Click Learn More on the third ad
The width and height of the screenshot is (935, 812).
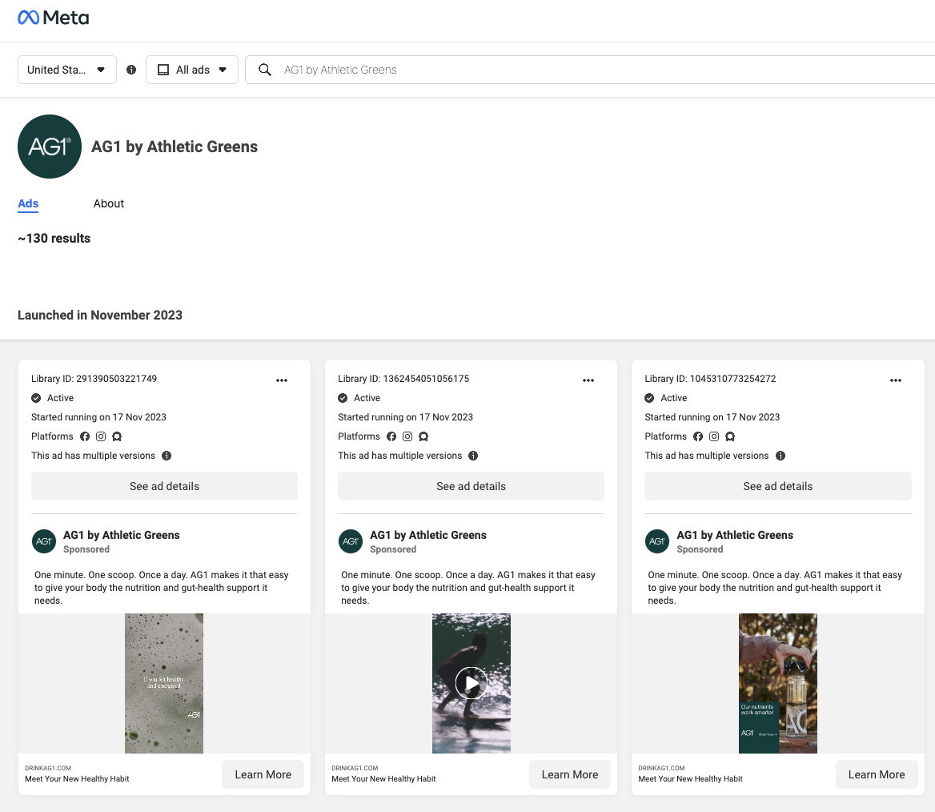pos(877,774)
